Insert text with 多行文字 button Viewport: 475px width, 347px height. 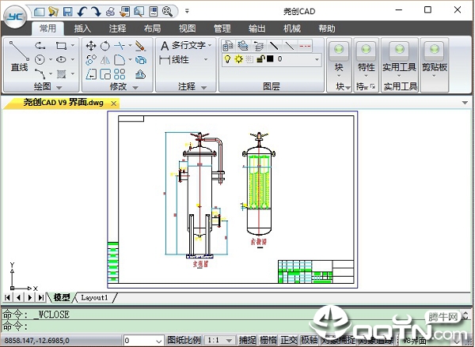coord(182,45)
